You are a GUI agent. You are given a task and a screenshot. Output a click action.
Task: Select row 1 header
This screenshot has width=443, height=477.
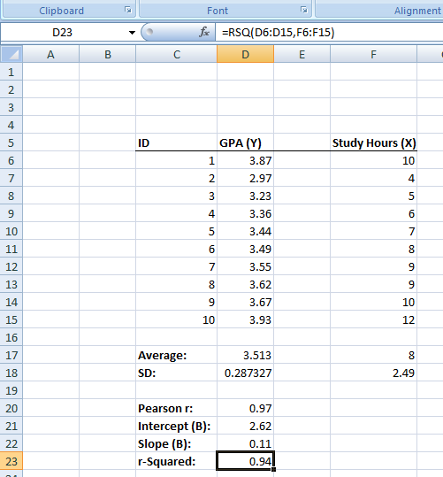pyautogui.click(x=11, y=72)
